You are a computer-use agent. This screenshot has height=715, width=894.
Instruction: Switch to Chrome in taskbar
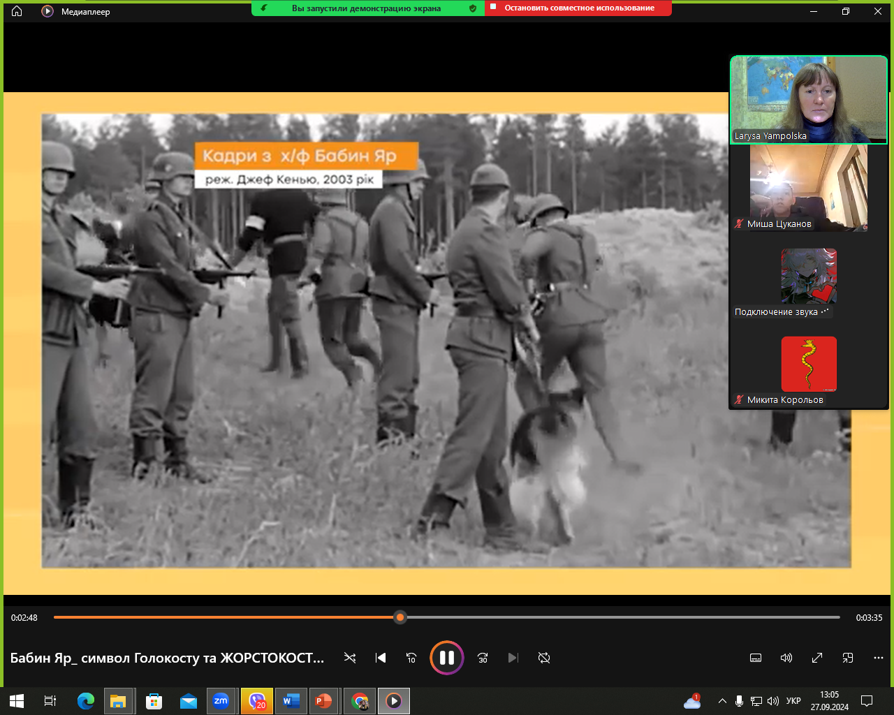point(360,701)
